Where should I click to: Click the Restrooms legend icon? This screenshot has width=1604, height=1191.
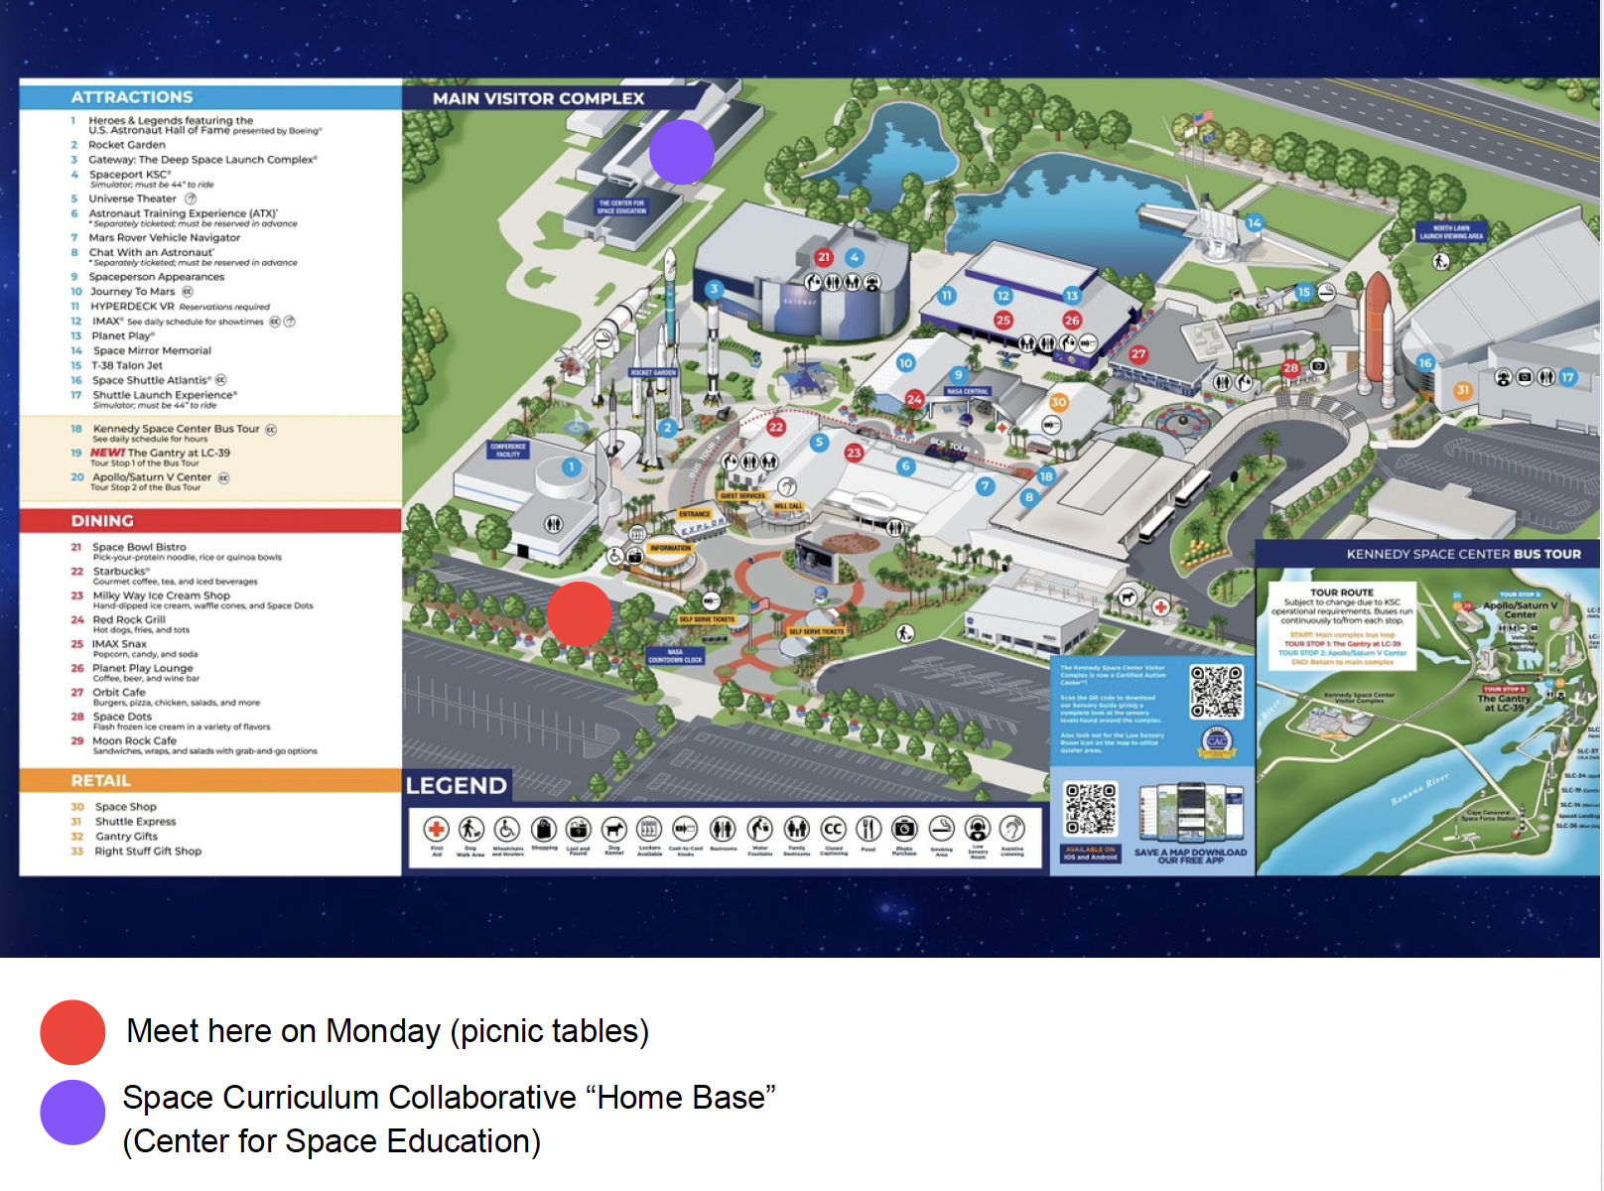pyautogui.click(x=724, y=829)
